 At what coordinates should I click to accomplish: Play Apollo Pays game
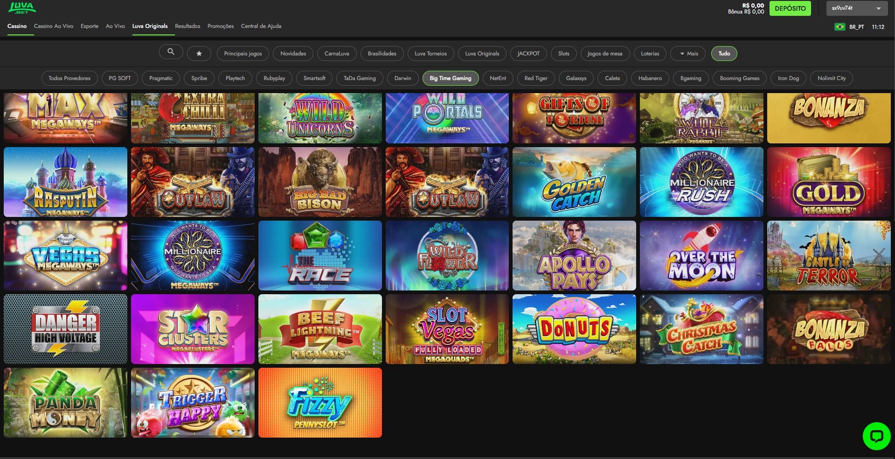(574, 256)
